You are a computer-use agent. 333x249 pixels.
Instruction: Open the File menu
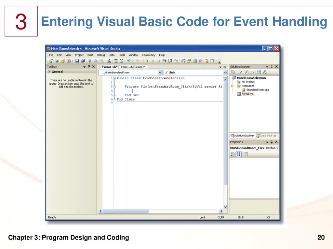pyautogui.click(x=51, y=55)
